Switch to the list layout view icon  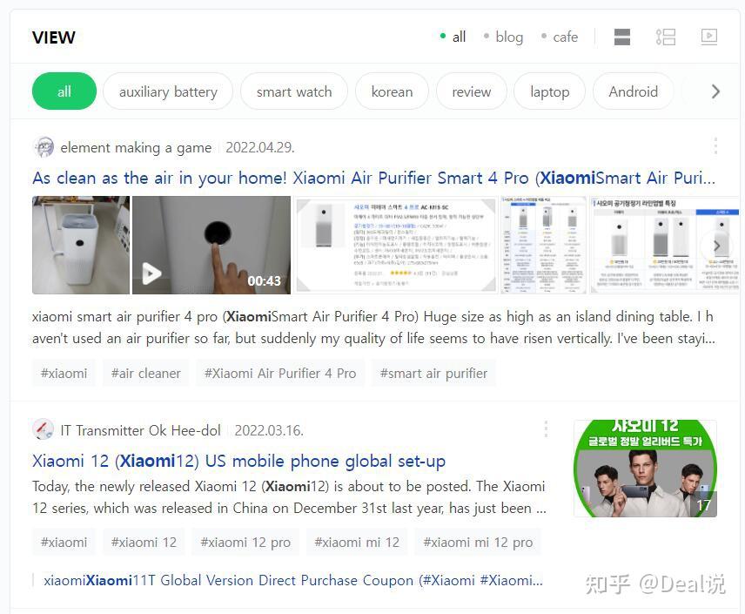666,37
